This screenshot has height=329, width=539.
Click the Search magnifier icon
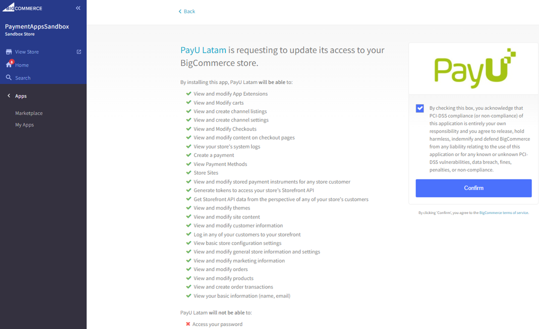[9, 77]
